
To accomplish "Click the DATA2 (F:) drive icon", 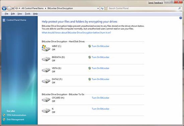I will coord(46,81).
